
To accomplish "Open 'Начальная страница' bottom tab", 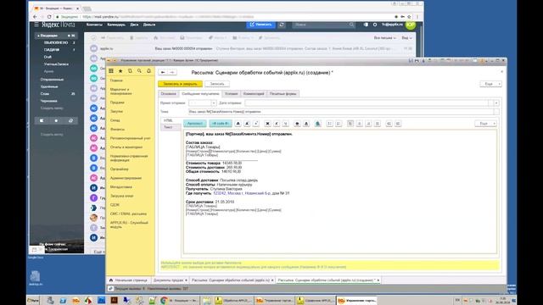I will click(128, 280).
